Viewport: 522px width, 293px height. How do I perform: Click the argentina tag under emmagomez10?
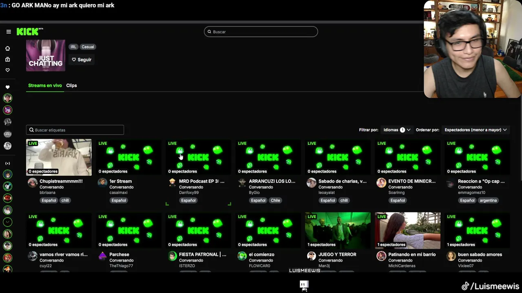[488, 200]
